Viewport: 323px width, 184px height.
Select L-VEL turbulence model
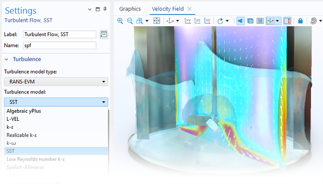pos(56,119)
